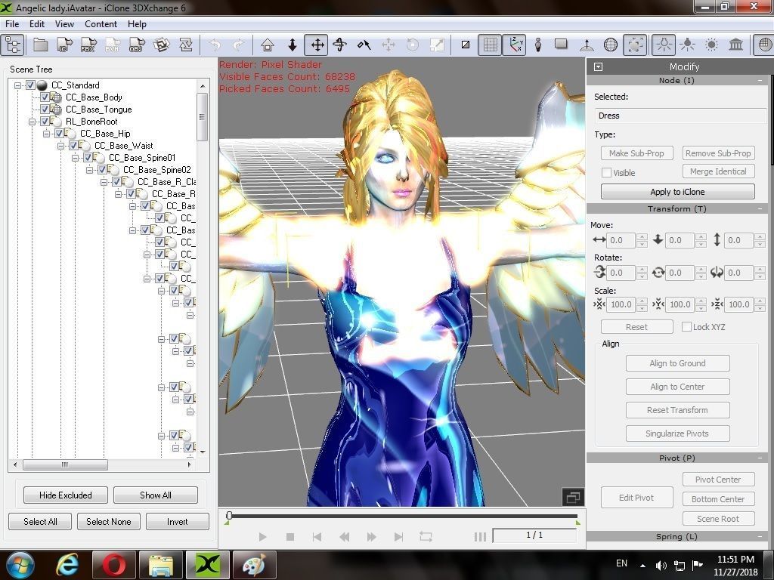Open the Modify panel dropdown arrow

pyautogui.click(x=599, y=66)
